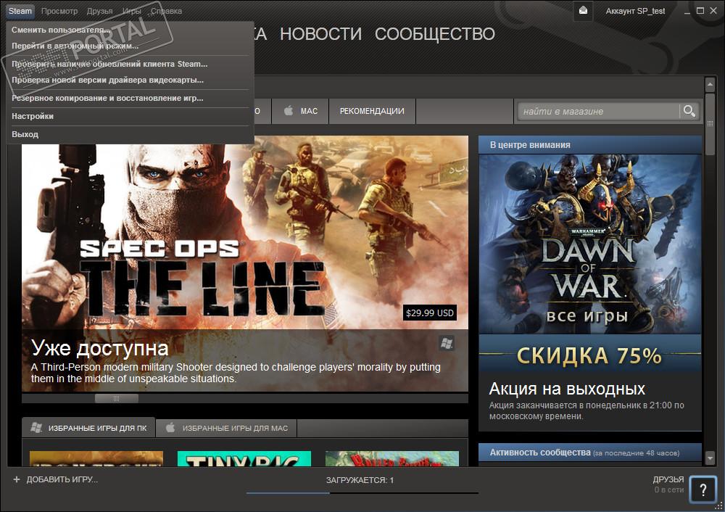Click the store search magnifier icon
This screenshot has height=512, width=725.
pos(689,111)
